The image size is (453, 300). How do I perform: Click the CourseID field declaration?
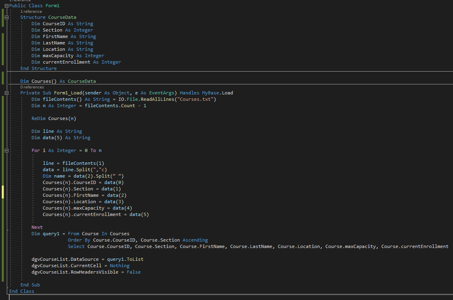[54, 23]
